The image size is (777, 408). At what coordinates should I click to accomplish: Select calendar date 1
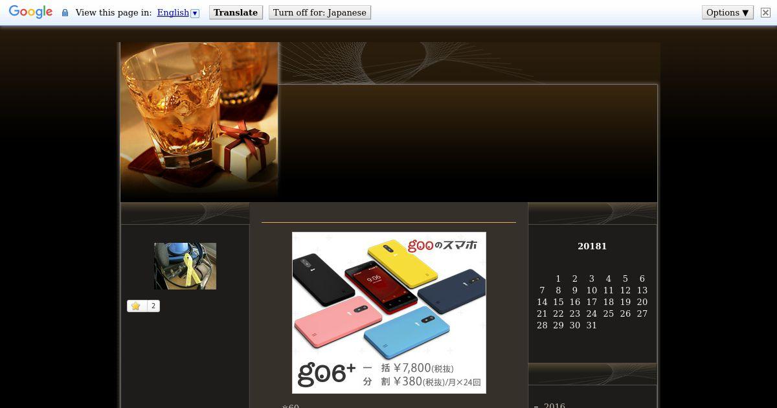[558, 278]
